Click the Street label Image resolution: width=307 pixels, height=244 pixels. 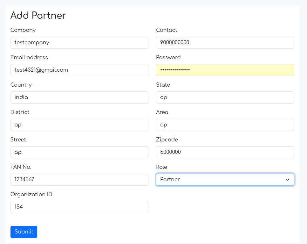coord(18,140)
